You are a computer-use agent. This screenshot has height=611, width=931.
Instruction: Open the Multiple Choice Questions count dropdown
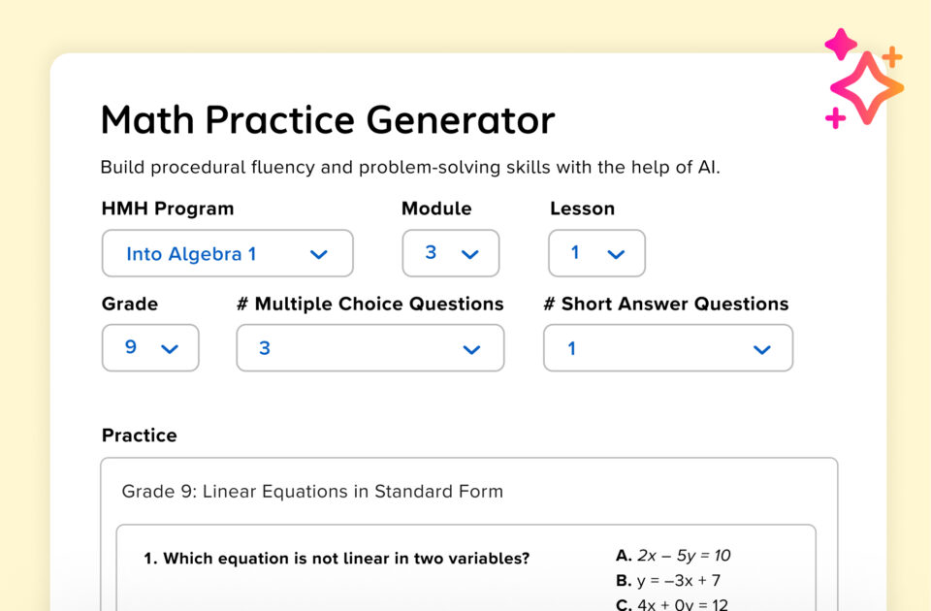point(369,347)
